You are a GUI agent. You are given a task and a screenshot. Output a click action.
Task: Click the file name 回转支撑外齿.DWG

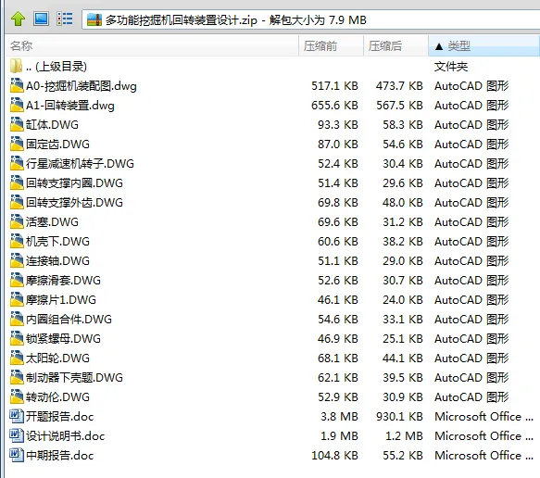click(x=74, y=203)
